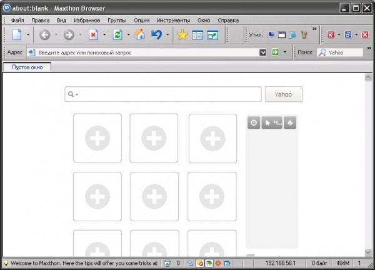Toggle the green arrow status bar icon
This screenshot has width=375, height=270.
(209, 263)
